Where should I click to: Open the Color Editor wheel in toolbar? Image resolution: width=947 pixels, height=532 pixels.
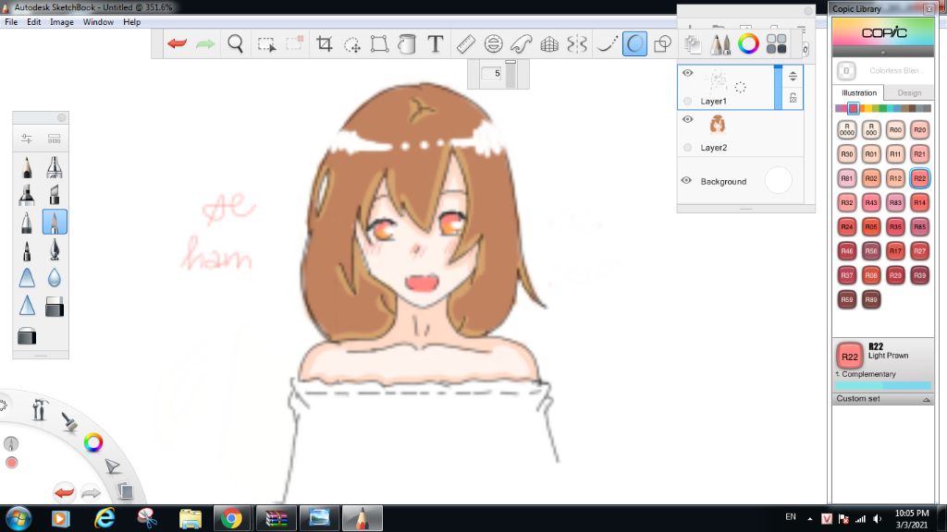(x=748, y=43)
